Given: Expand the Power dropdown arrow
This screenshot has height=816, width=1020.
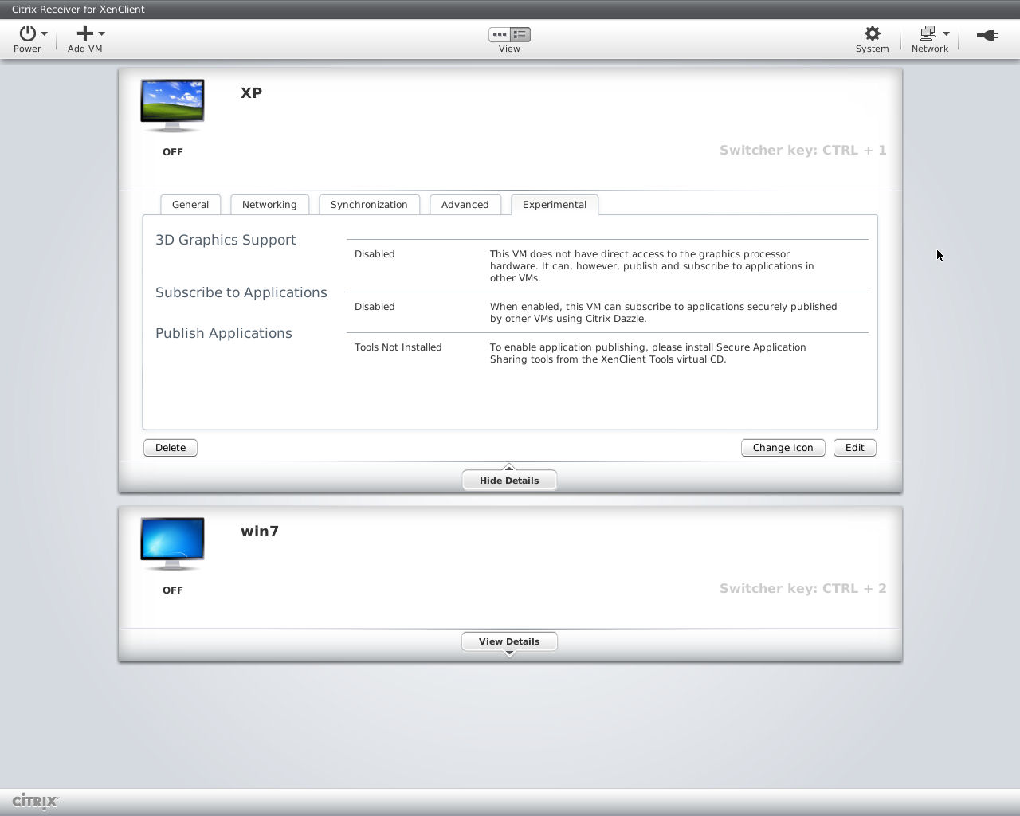Looking at the screenshot, I should pos(44,33).
